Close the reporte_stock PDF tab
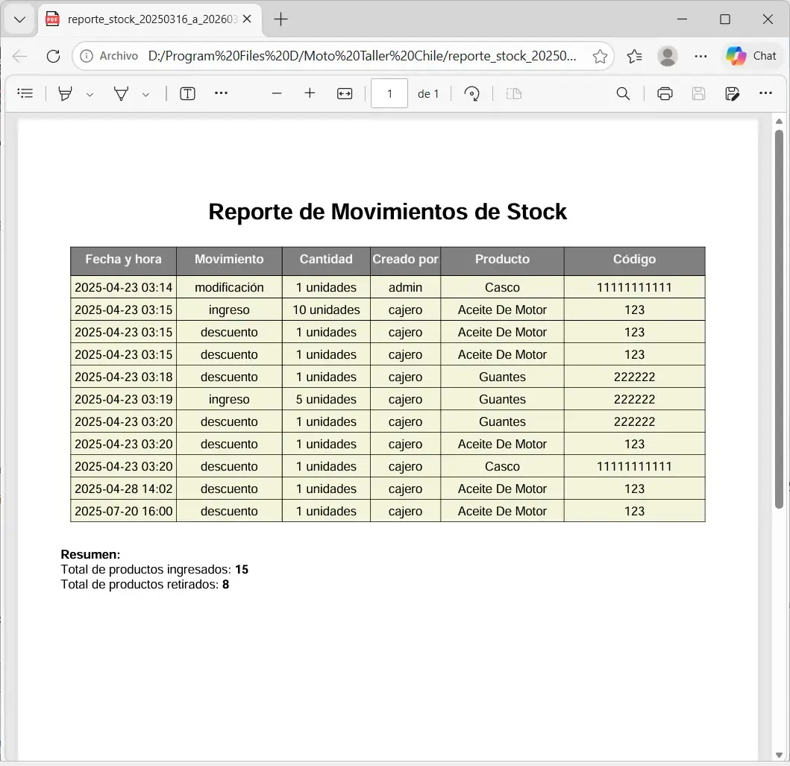The image size is (790, 766). (247, 19)
